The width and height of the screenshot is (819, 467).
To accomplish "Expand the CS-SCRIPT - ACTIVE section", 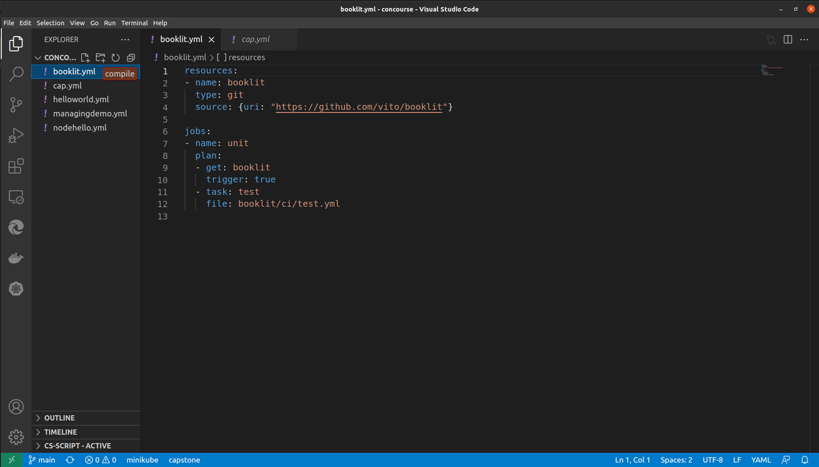I will click(x=86, y=446).
